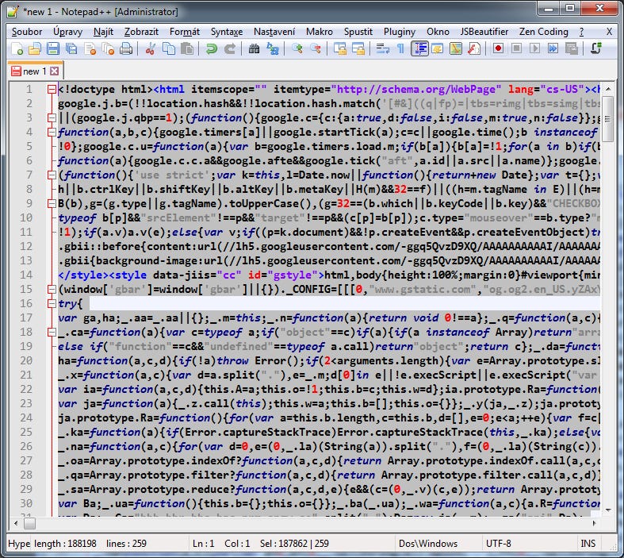Open the Pluginy menu
The image size is (624, 558).
click(399, 32)
